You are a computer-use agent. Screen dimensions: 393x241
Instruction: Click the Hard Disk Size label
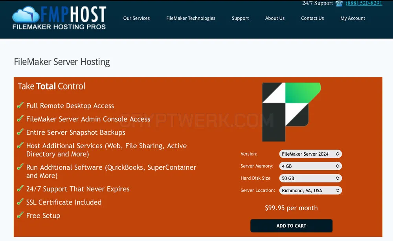[255, 178]
